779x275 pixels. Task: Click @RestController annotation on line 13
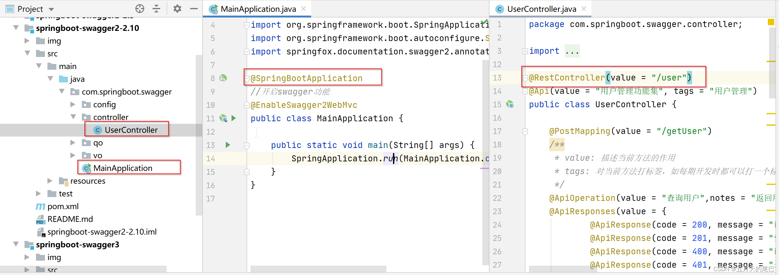pyautogui.click(x=567, y=78)
